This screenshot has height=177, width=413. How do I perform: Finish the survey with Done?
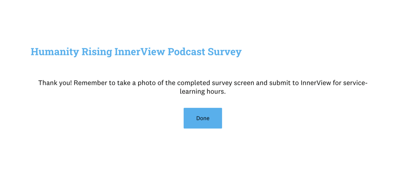pos(203,118)
